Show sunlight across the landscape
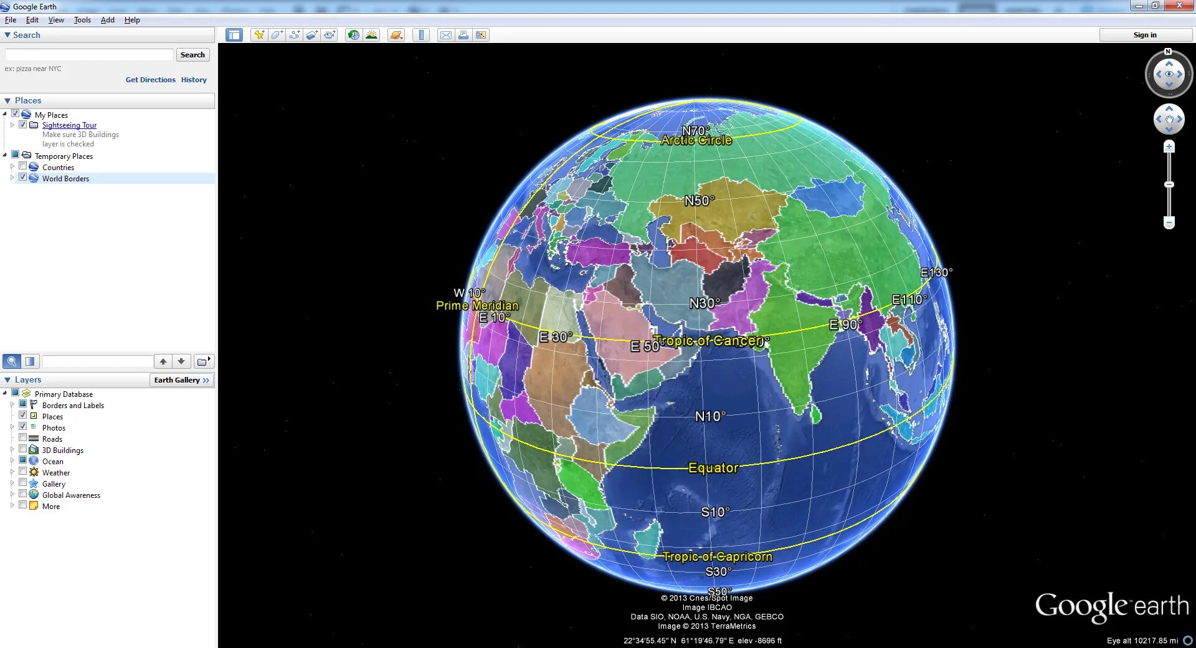The image size is (1196, 648). (372, 35)
